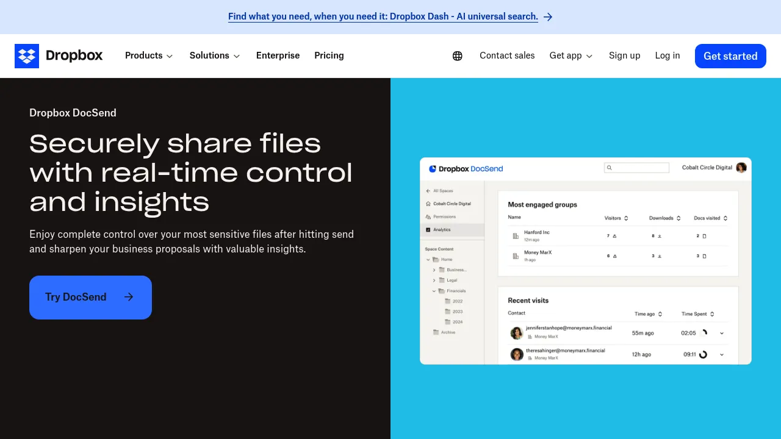Click the 02:05 time spent progress ring

tap(704, 333)
